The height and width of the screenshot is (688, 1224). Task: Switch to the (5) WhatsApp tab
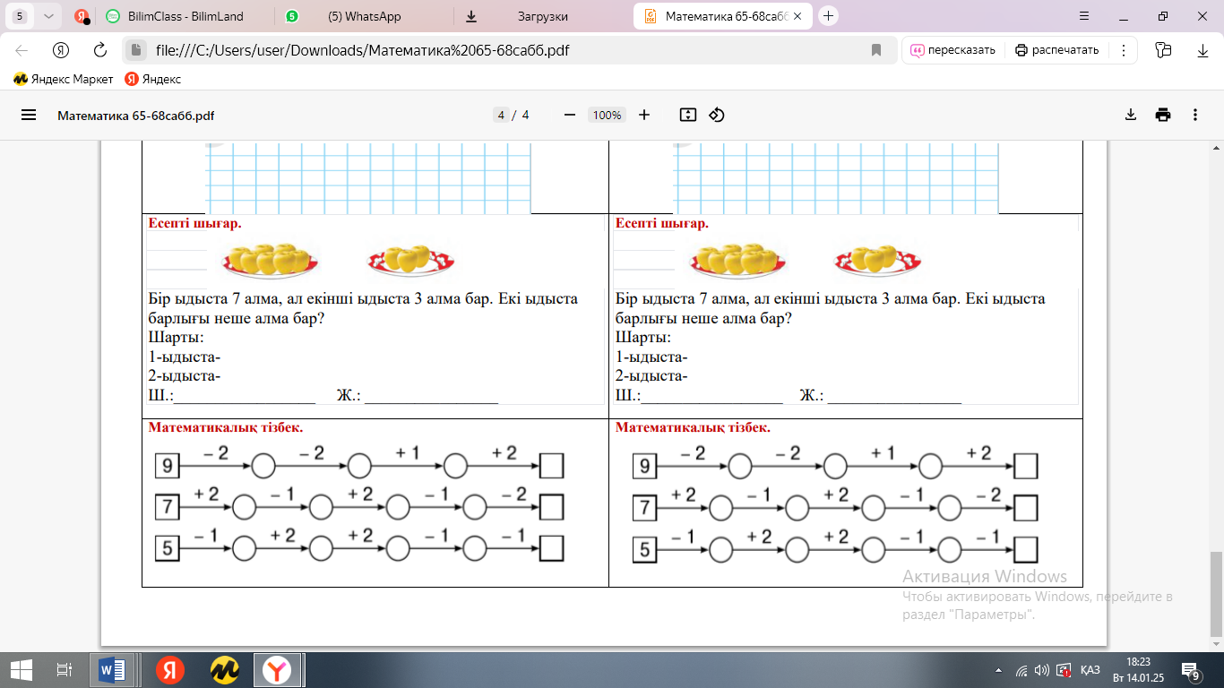coord(363,16)
